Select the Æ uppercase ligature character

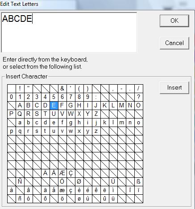click(62, 173)
